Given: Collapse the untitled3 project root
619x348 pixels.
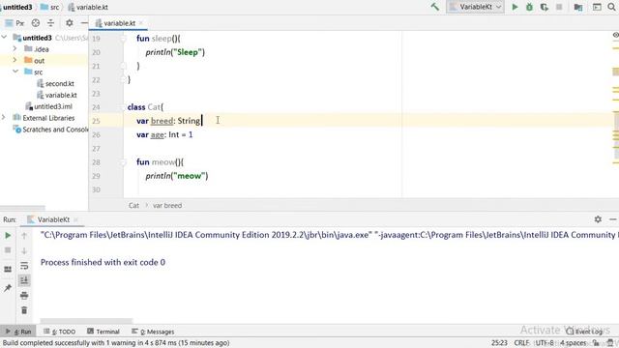Looking at the screenshot, I should [4, 38].
